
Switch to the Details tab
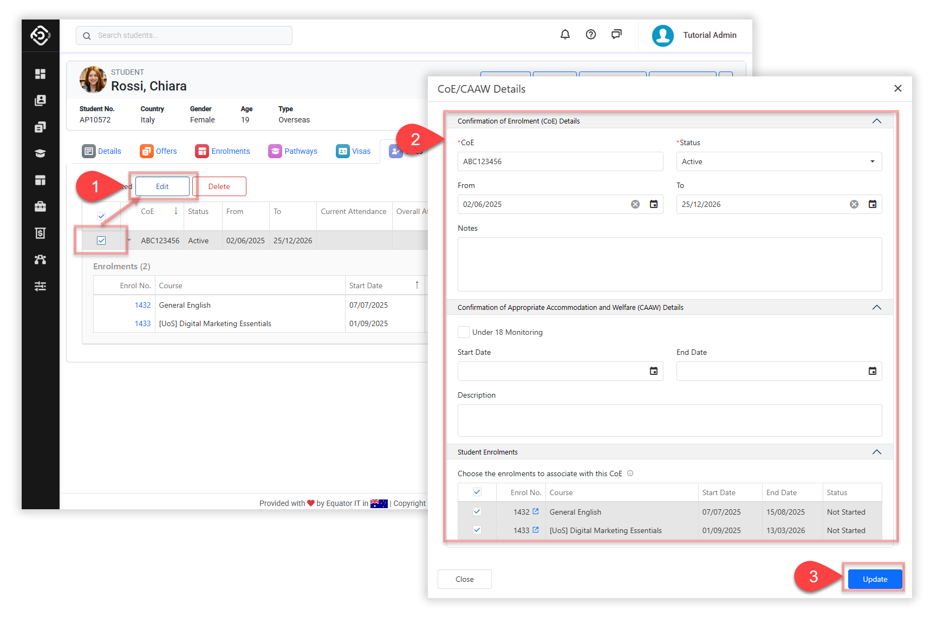pos(102,151)
